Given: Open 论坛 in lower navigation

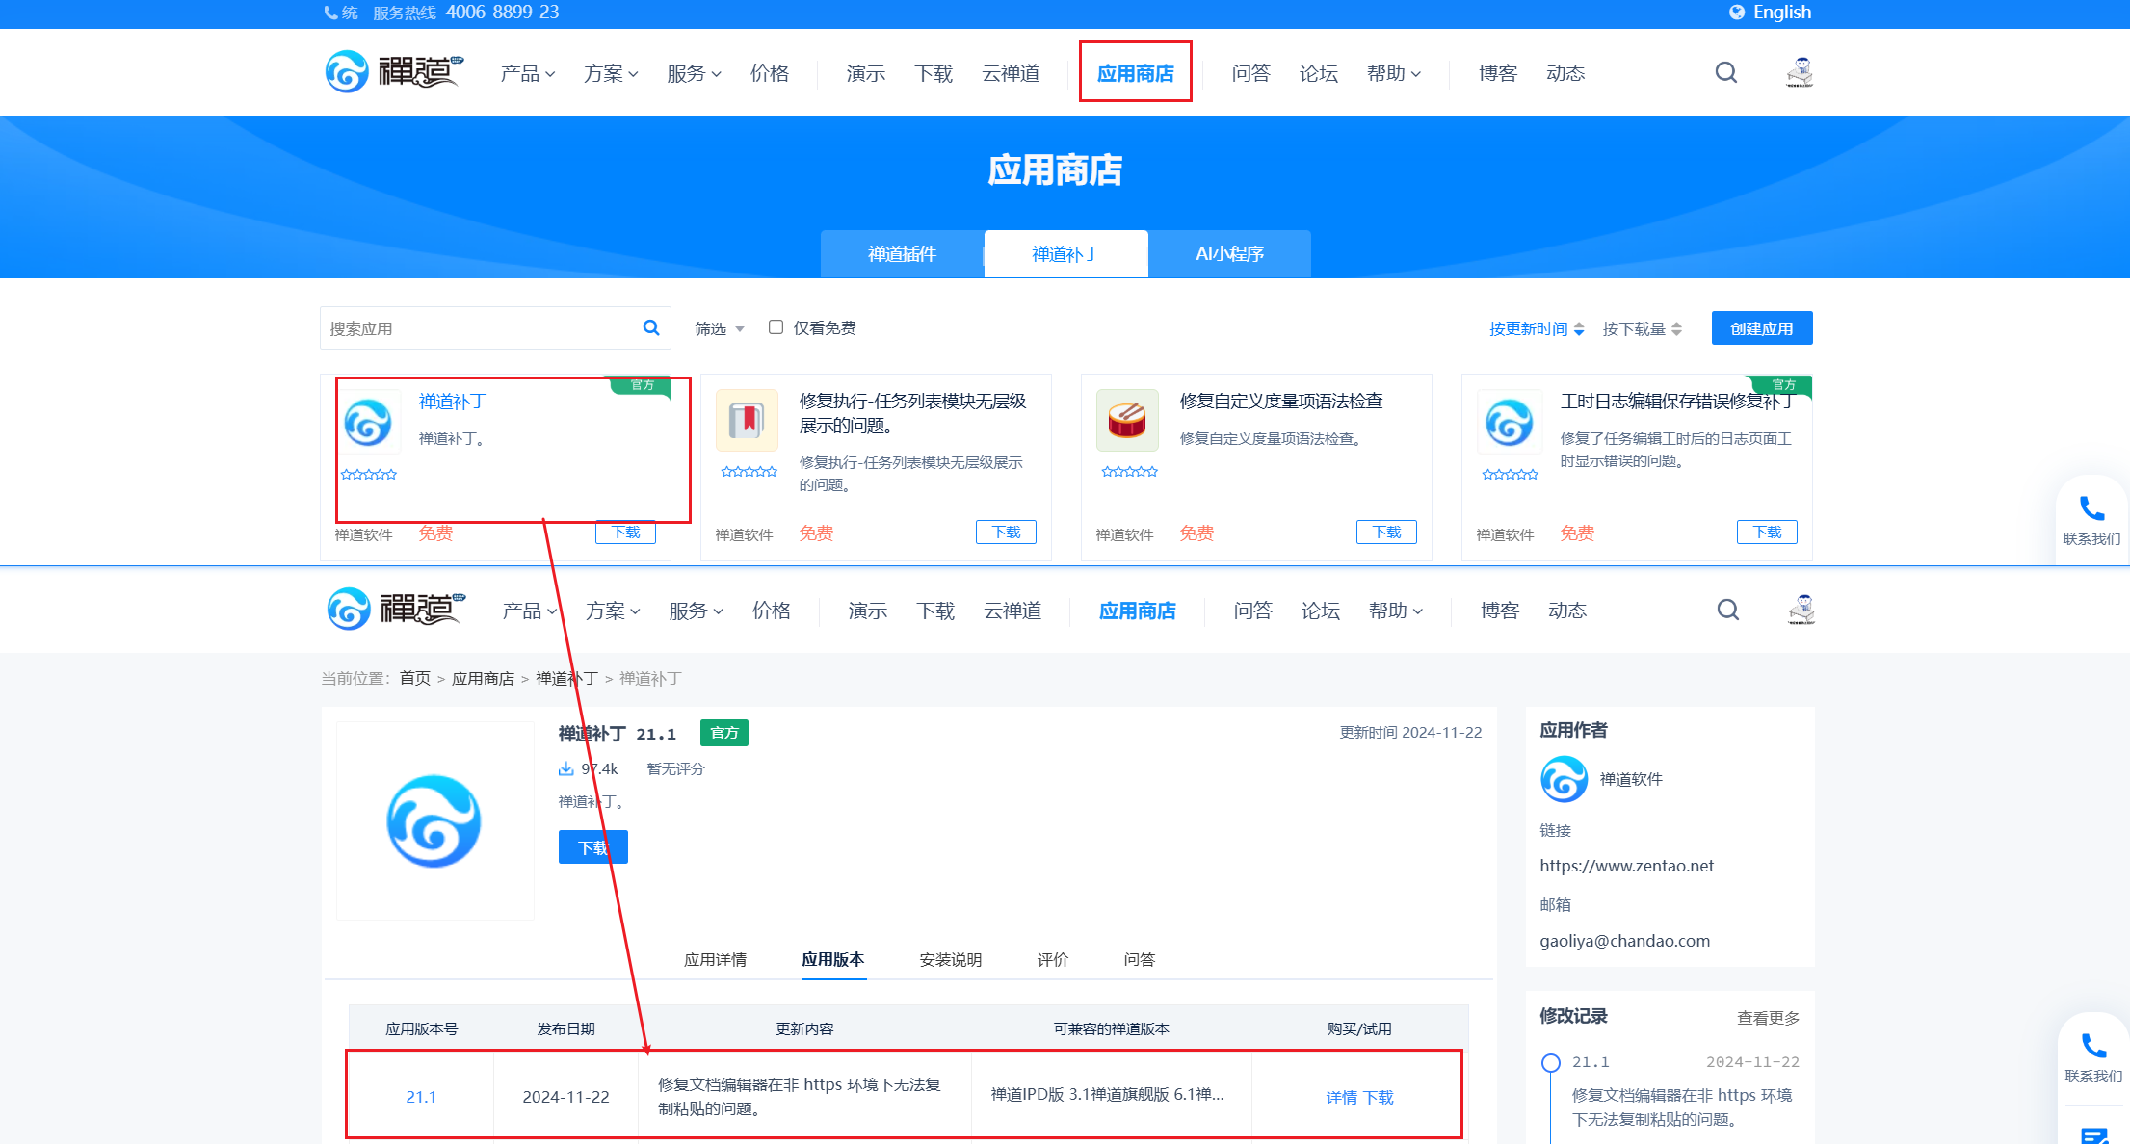Looking at the screenshot, I should click(1321, 611).
